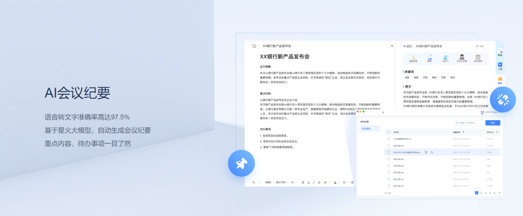
Task: Go to page 2 in pagination
Action: coord(481,193)
